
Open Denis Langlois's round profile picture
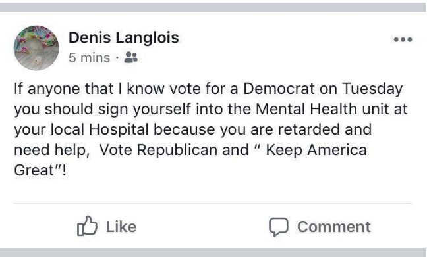click(36, 48)
